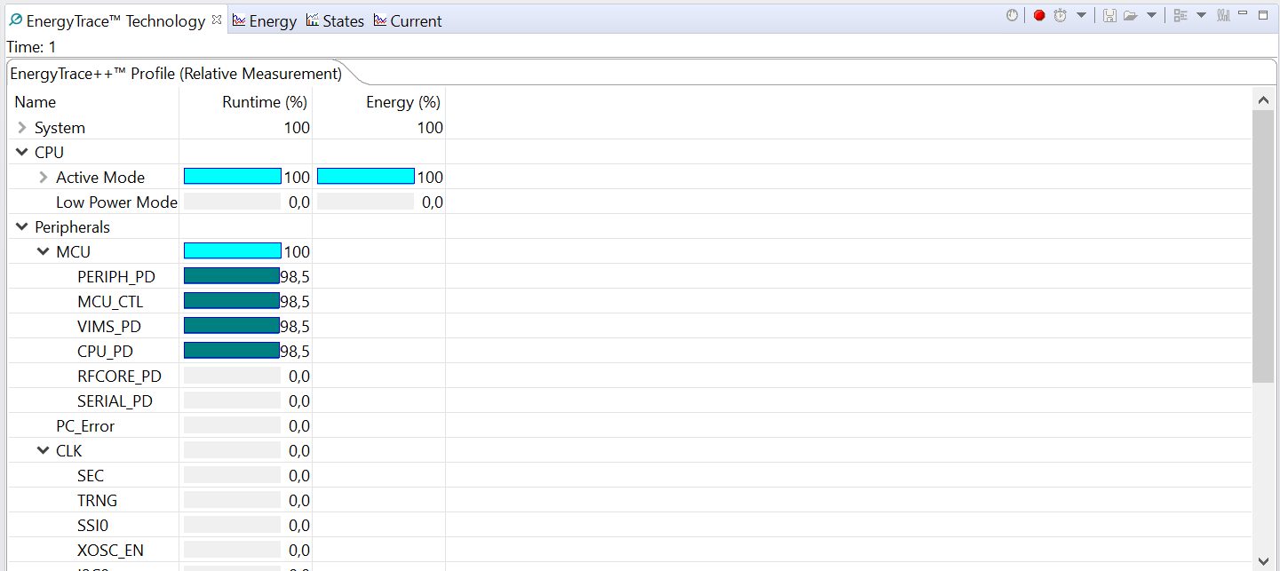Click the System runtime value 100
The width and height of the screenshot is (1280, 571).
(x=297, y=128)
